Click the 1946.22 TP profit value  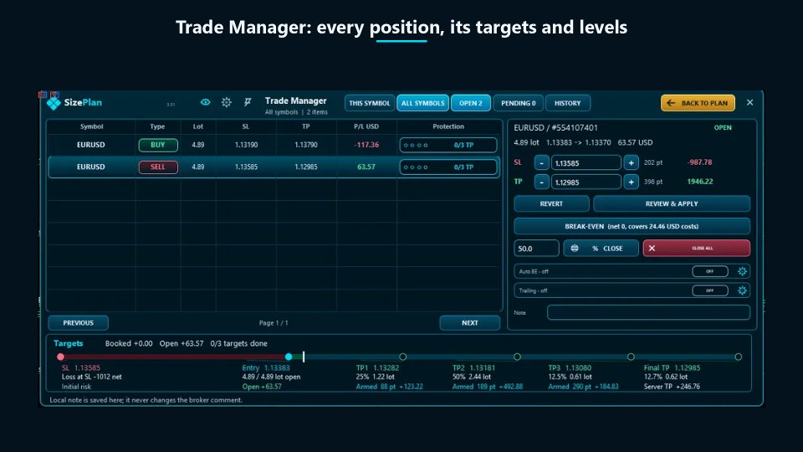coord(699,182)
